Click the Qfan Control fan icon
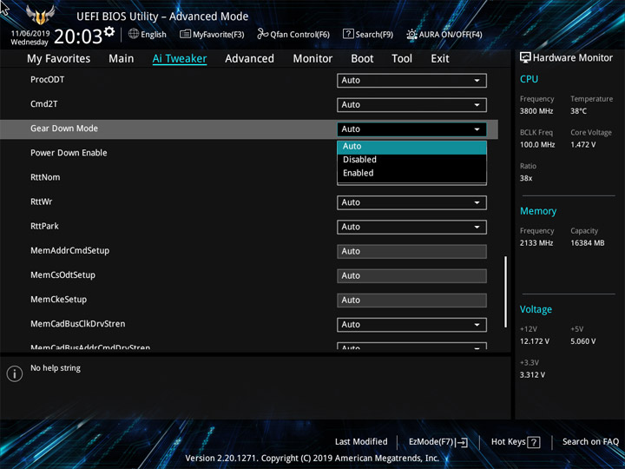625x469 pixels. coord(262,34)
